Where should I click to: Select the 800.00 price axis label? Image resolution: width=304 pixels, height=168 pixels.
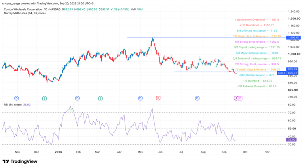pos(293,90)
